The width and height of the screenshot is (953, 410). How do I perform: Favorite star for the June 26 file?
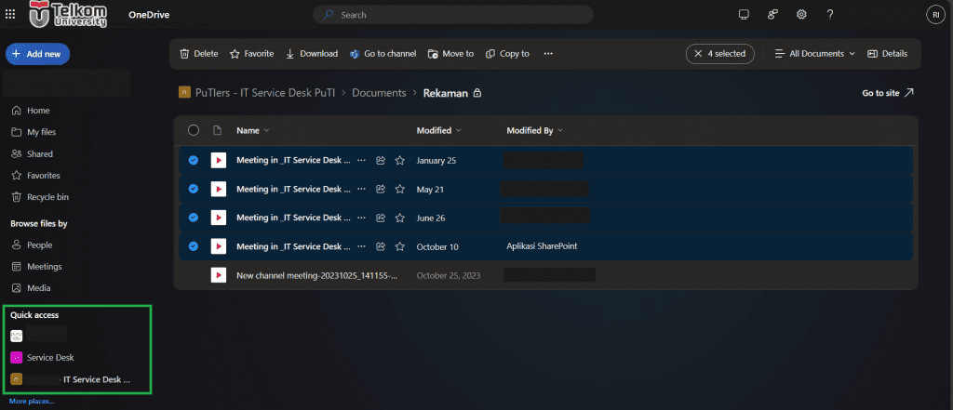(400, 218)
